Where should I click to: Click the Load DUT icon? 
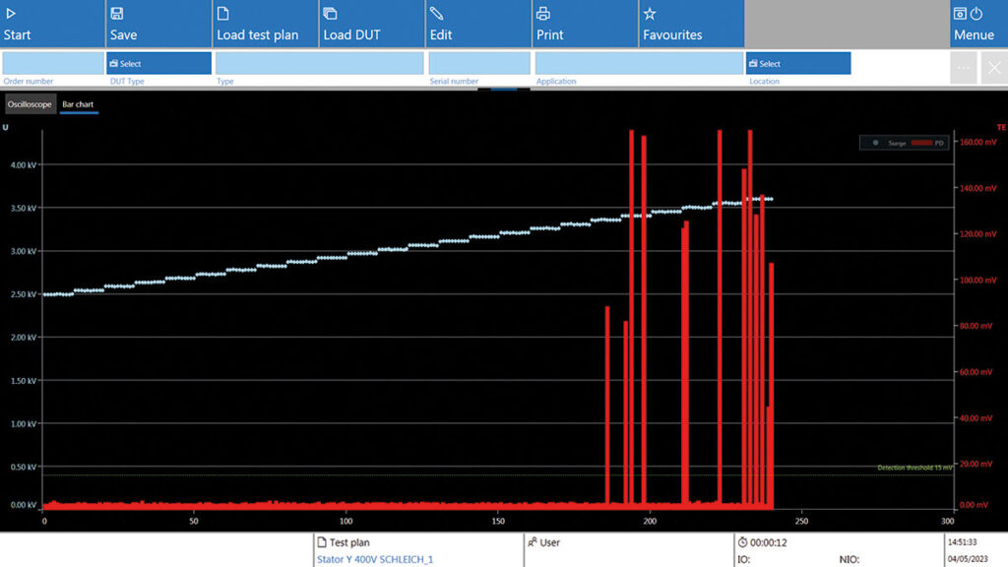[x=330, y=14]
